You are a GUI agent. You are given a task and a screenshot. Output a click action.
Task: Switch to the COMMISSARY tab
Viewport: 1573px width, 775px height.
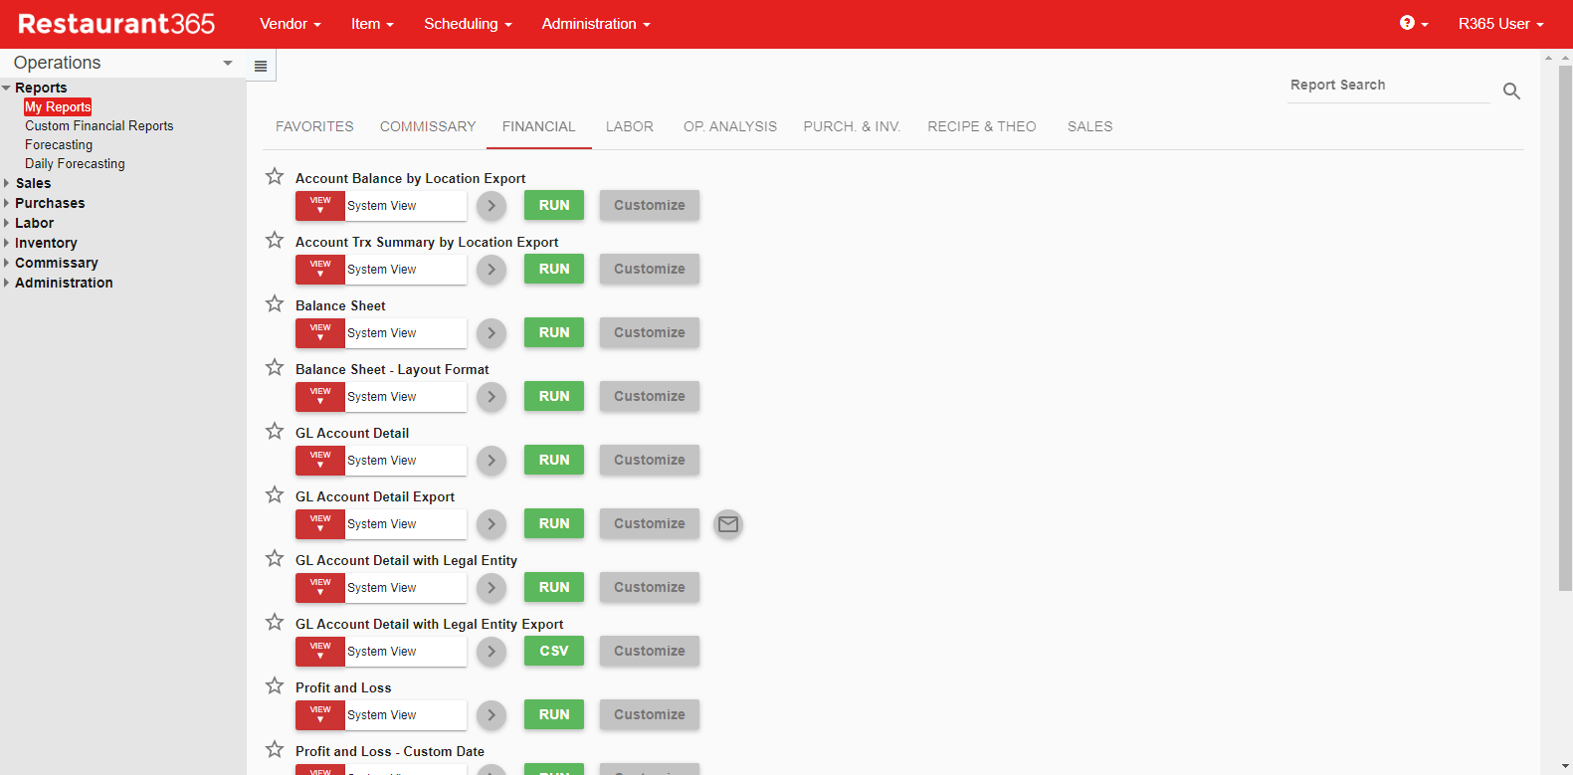[428, 126]
